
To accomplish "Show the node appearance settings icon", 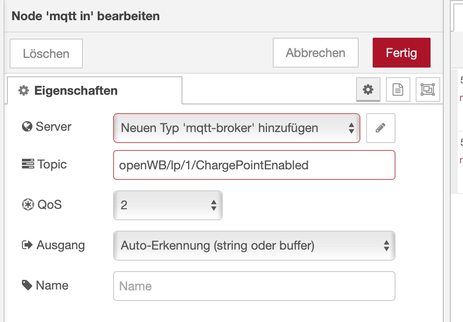I will 427,89.
